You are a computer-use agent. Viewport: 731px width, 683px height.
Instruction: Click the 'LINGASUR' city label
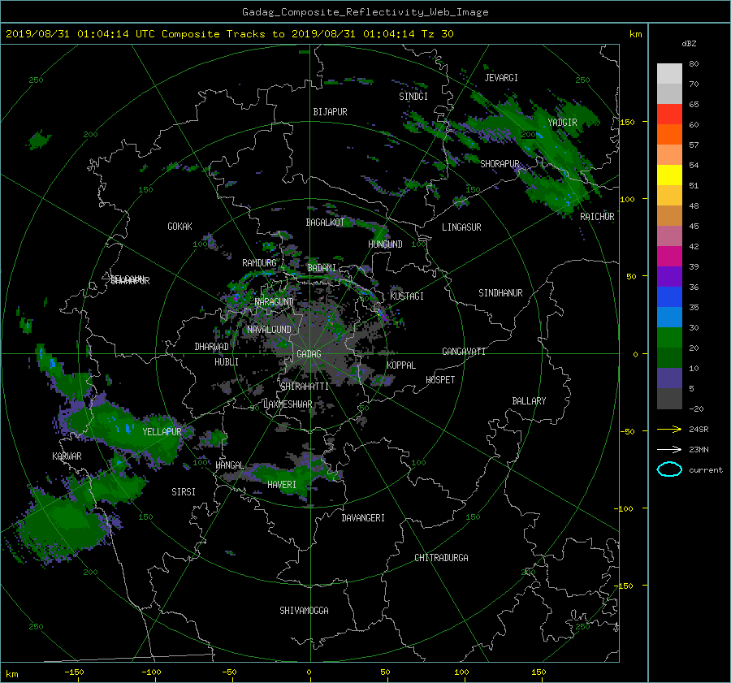coord(461,227)
